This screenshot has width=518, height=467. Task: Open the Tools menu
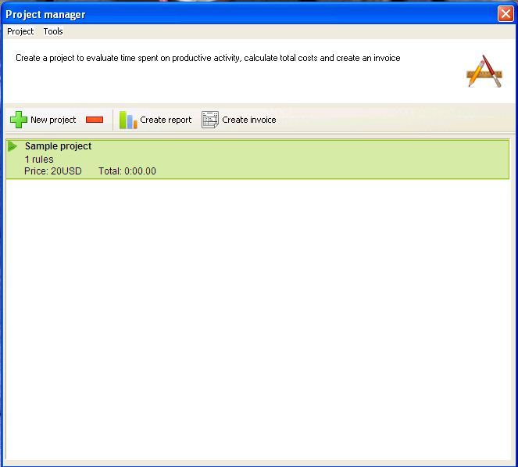point(53,31)
